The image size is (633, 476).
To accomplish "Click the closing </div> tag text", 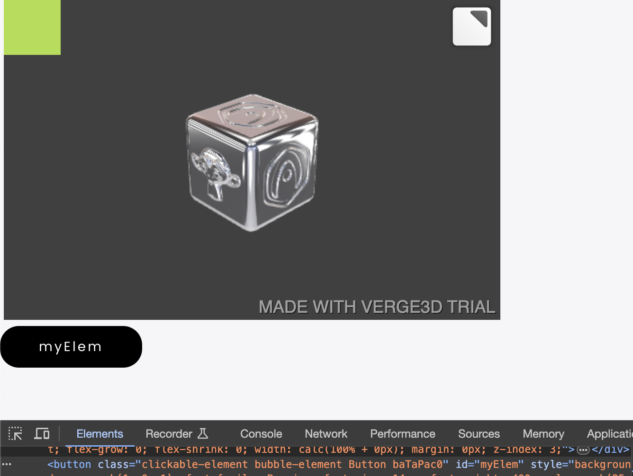I will click(610, 450).
